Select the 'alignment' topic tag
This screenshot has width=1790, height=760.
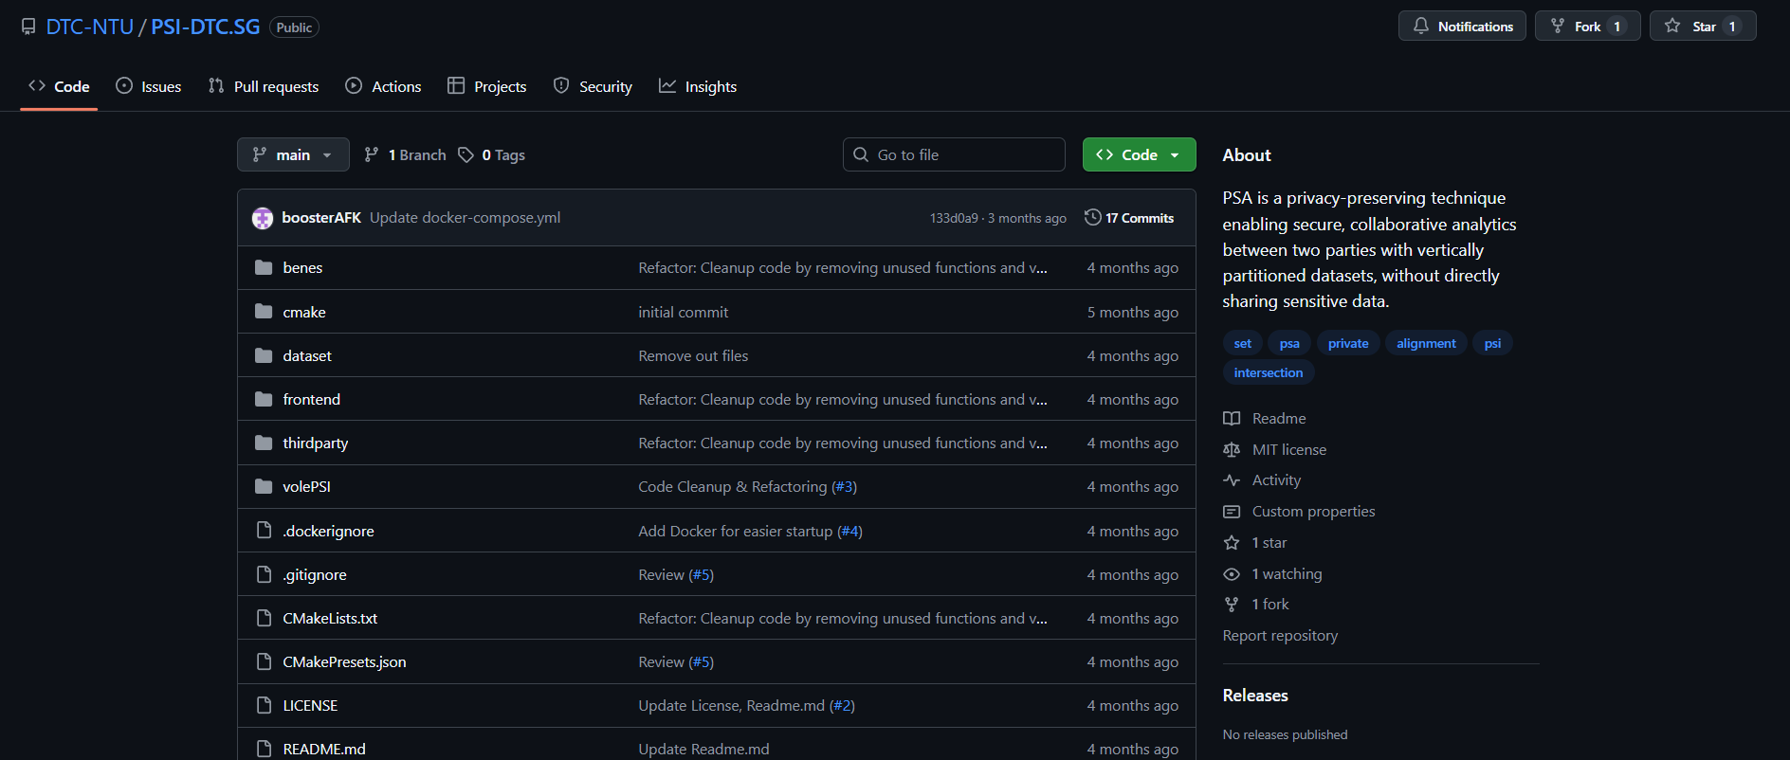pyautogui.click(x=1425, y=344)
